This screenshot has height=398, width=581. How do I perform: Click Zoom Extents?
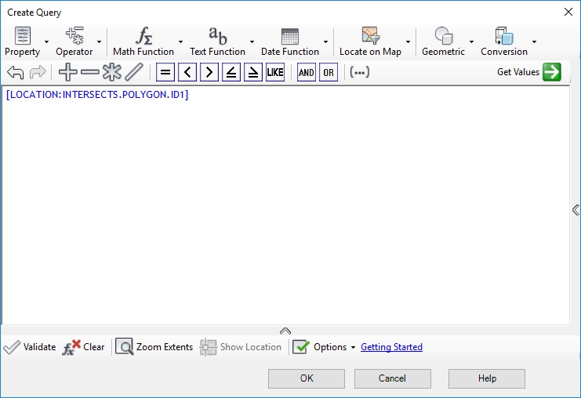click(154, 347)
